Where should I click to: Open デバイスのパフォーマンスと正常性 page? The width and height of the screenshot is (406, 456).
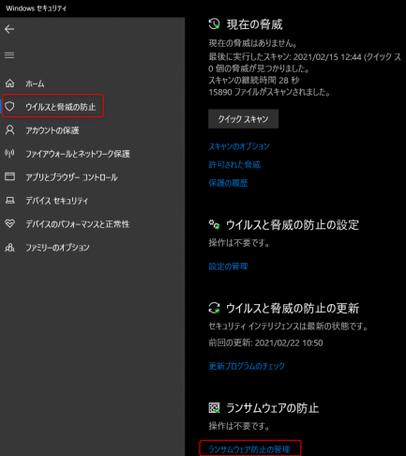[x=77, y=224]
